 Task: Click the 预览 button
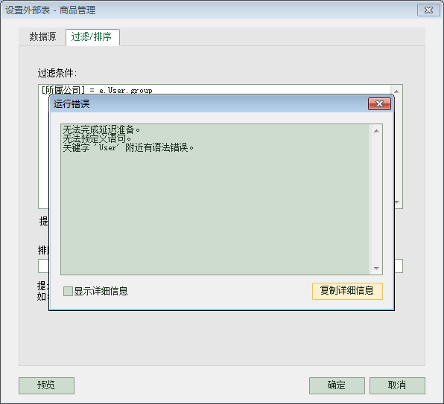[x=46, y=385]
